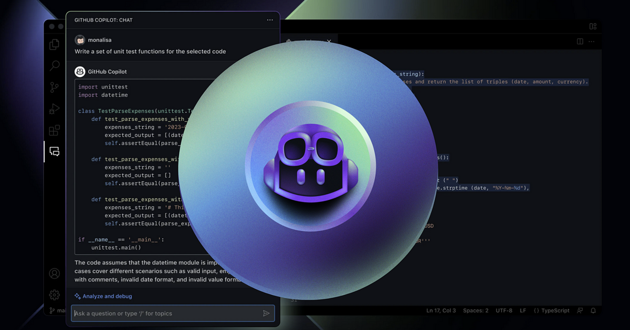Open the Search magnifier in the activity bar
The width and height of the screenshot is (630, 330).
click(x=54, y=66)
